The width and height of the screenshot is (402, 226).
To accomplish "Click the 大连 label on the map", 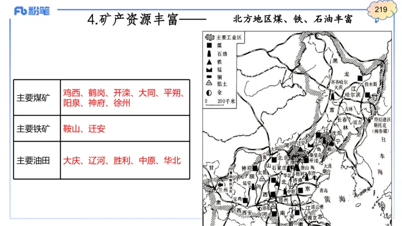I will tap(328, 166).
